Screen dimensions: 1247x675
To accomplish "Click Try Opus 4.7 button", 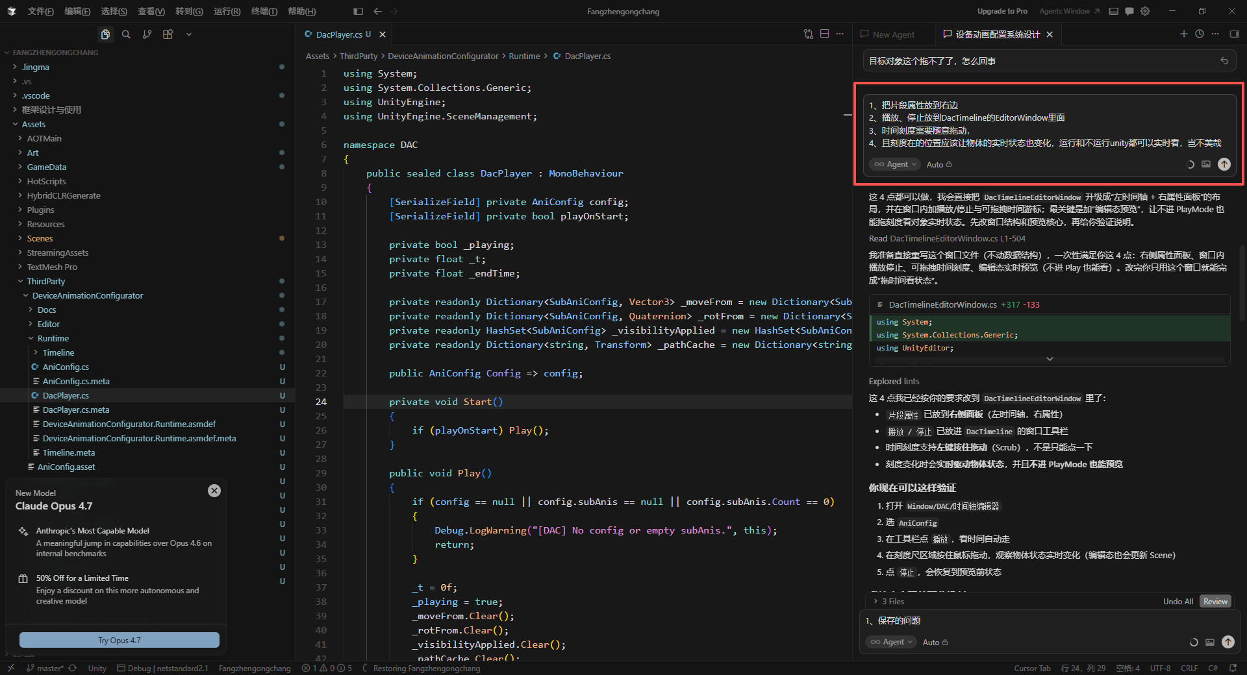I will (x=120, y=640).
